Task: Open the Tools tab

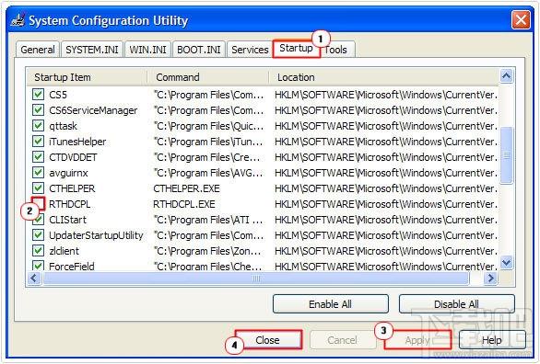Action: coord(337,50)
